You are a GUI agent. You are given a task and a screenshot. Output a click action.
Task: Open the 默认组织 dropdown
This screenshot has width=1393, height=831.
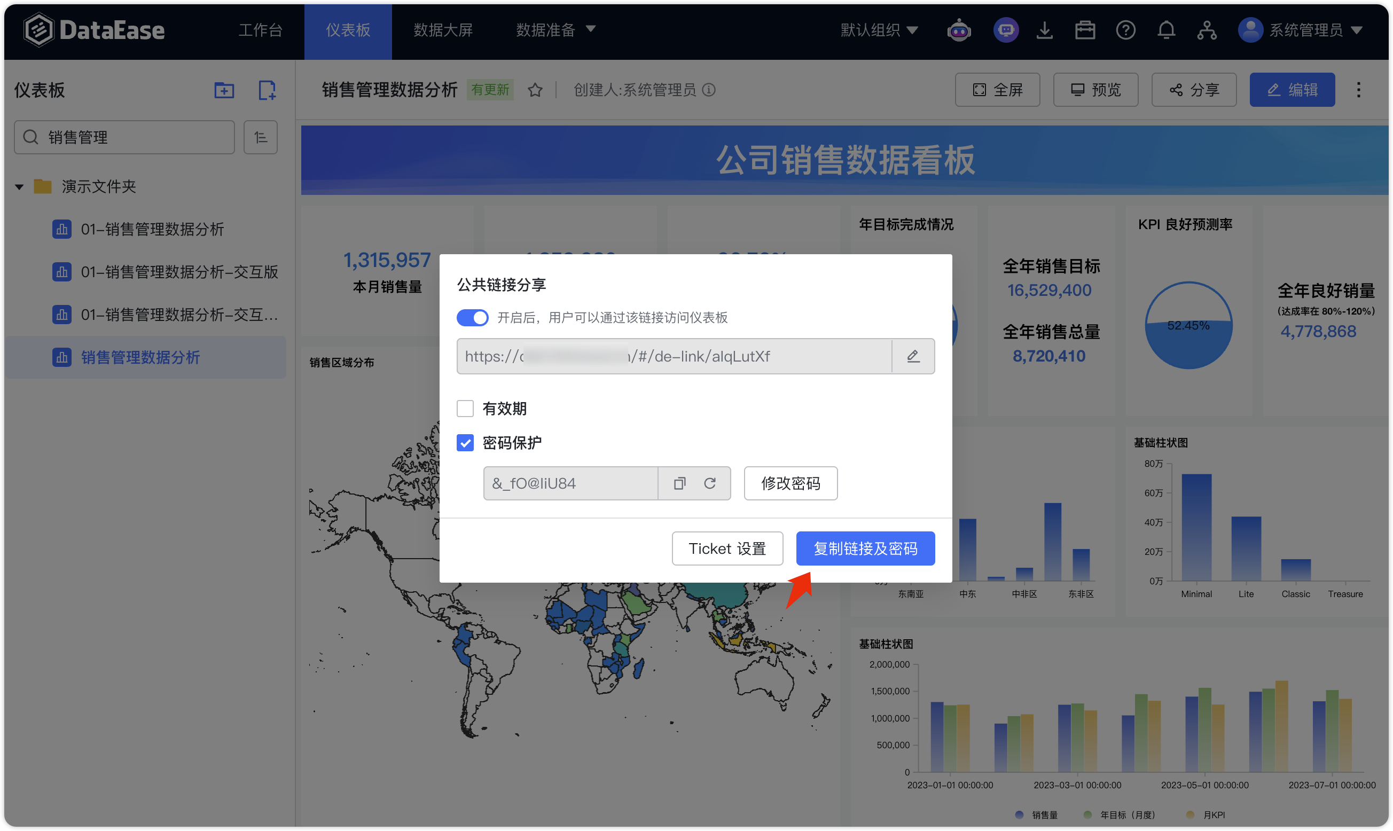(x=879, y=30)
